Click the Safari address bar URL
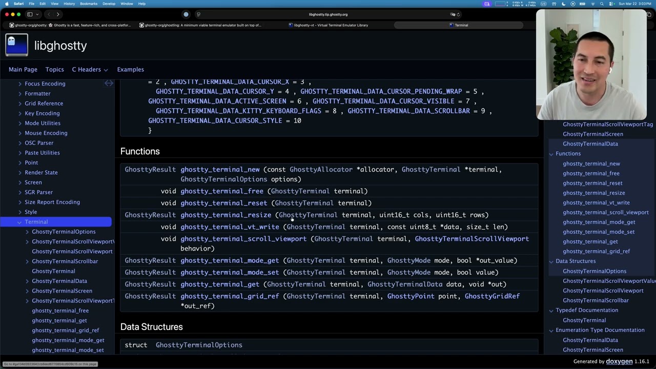 [328, 14]
